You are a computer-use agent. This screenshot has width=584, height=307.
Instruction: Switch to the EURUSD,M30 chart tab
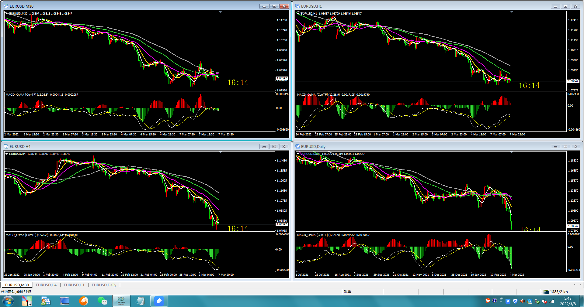17,285
